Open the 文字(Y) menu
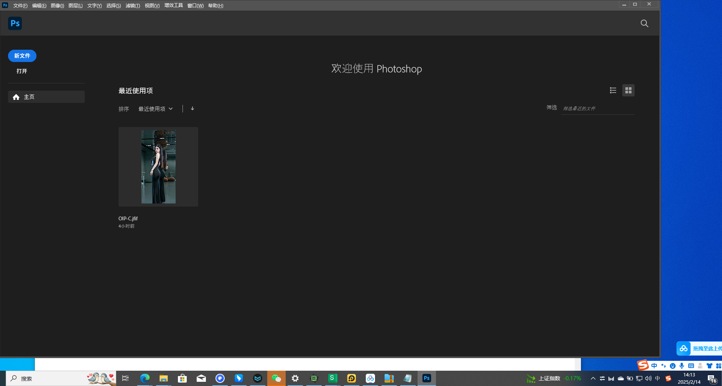The width and height of the screenshot is (722, 386). coord(94,6)
